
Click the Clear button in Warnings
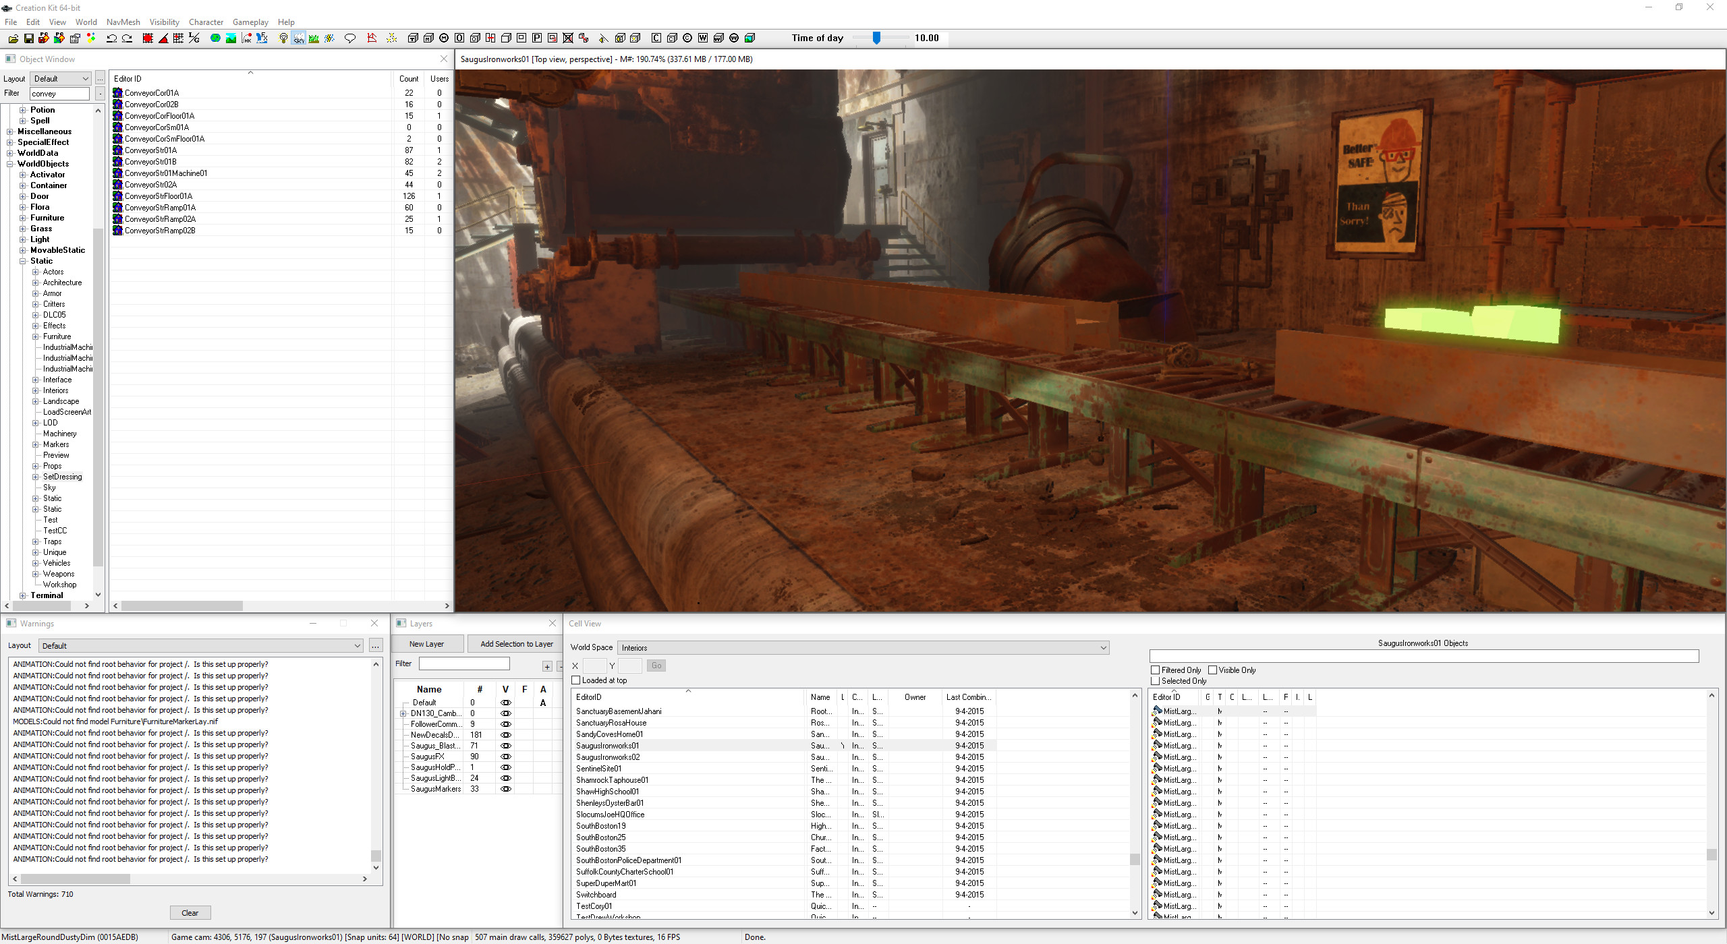click(x=190, y=912)
